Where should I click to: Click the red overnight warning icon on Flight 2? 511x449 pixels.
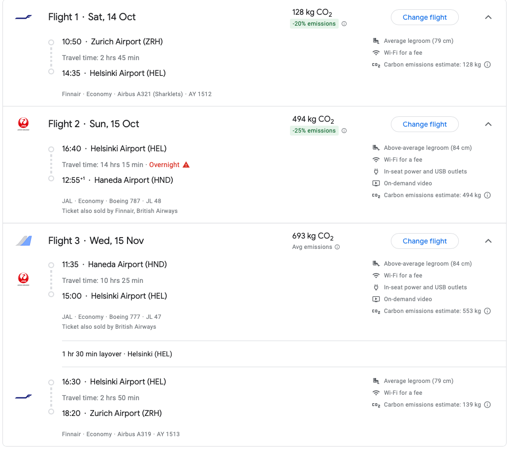coord(186,165)
